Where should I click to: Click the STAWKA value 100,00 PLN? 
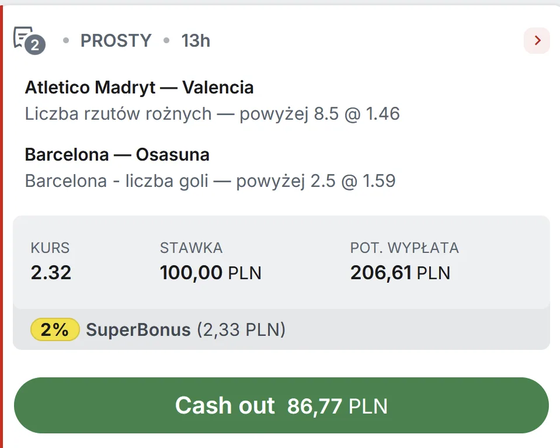point(211,272)
